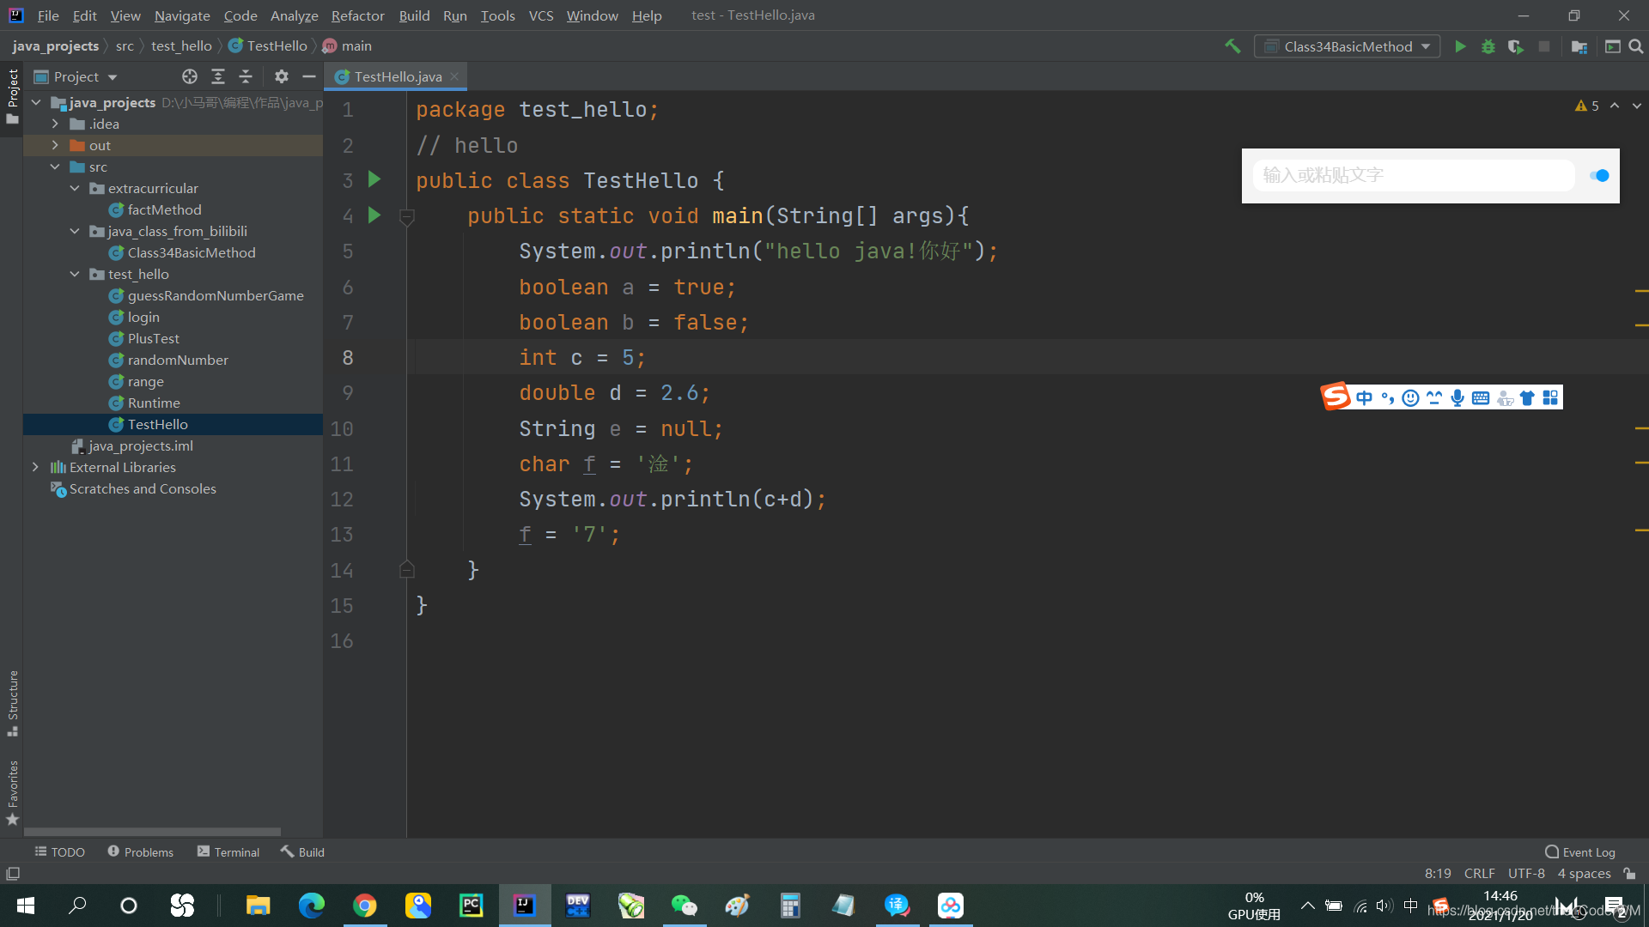This screenshot has height=927, width=1649.
Task: Open Project panel settings gear
Action: pyautogui.click(x=282, y=76)
